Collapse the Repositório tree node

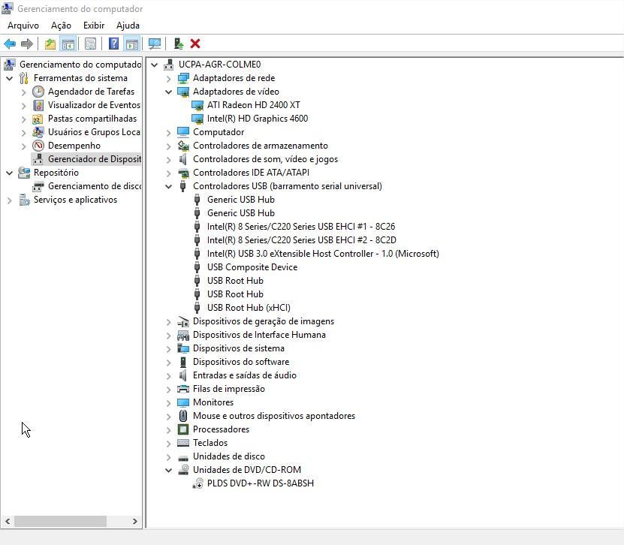pos(10,173)
